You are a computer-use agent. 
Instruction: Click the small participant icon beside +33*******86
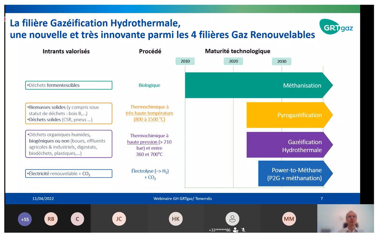tap(236, 230)
